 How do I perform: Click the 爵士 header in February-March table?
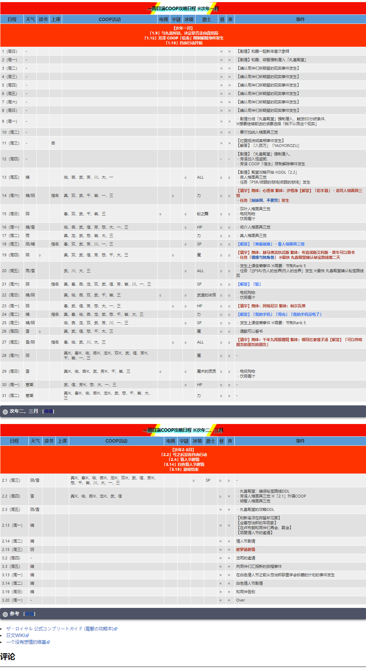click(211, 441)
